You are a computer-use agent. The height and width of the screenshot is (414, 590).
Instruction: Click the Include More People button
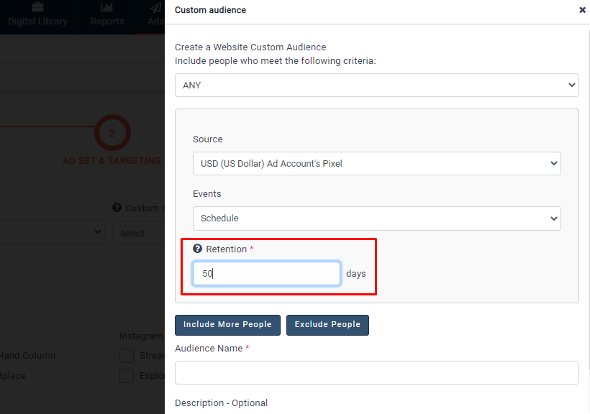[x=227, y=325]
